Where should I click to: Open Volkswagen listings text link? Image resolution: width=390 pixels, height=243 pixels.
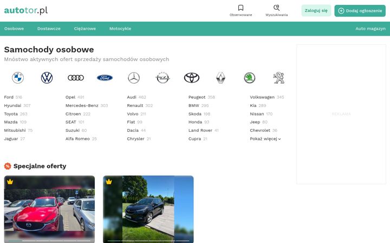pyautogui.click(x=262, y=97)
